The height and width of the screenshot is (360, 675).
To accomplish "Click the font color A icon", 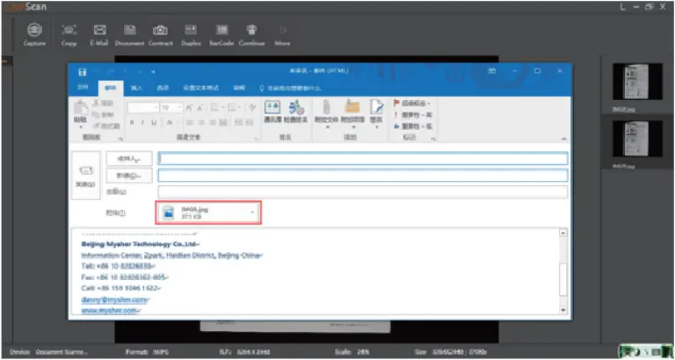I will (x=169, y=123).
